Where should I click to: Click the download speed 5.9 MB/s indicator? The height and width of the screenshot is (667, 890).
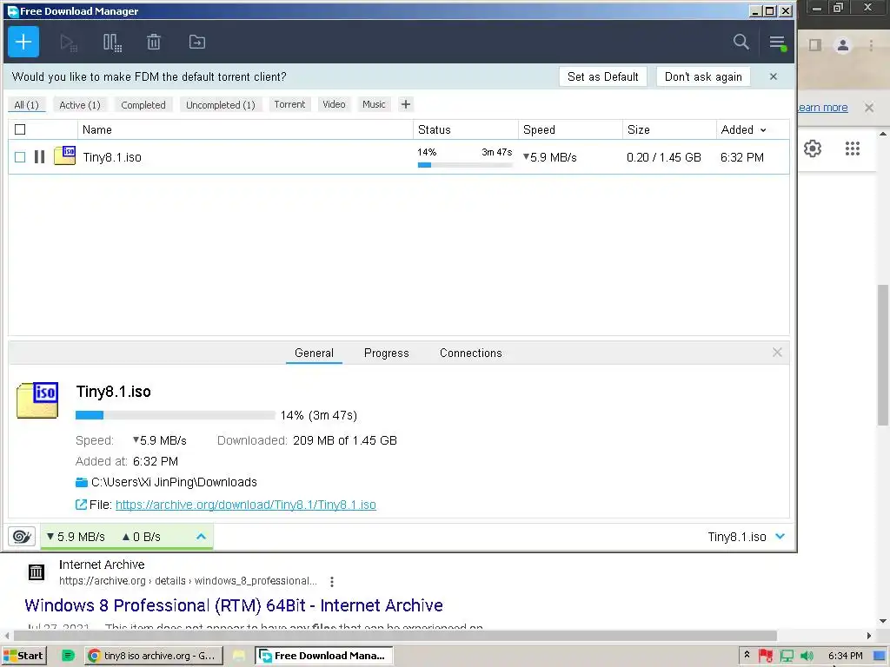pos(76,537)
